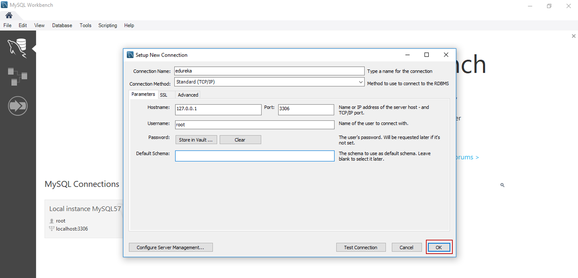Click the Test Connection button
578x278 pixels.
coord(361,247)
